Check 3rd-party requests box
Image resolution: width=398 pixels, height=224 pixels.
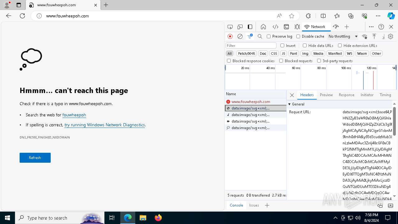319,61
